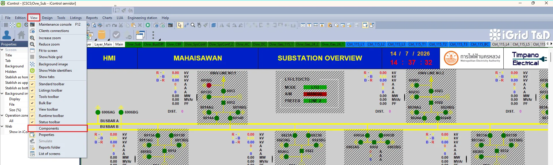Collapse the Operation zone properties group
This screenshot has height=165, width=553.
pos(2,115)
